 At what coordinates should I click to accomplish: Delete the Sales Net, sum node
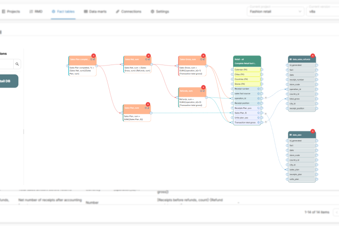(x=148, y=56)
